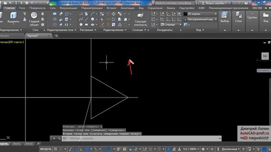The height and width of the screenshot is (152, 271).
Task: Toggle lineweight display in the status bar
Action: coord(119,149)
